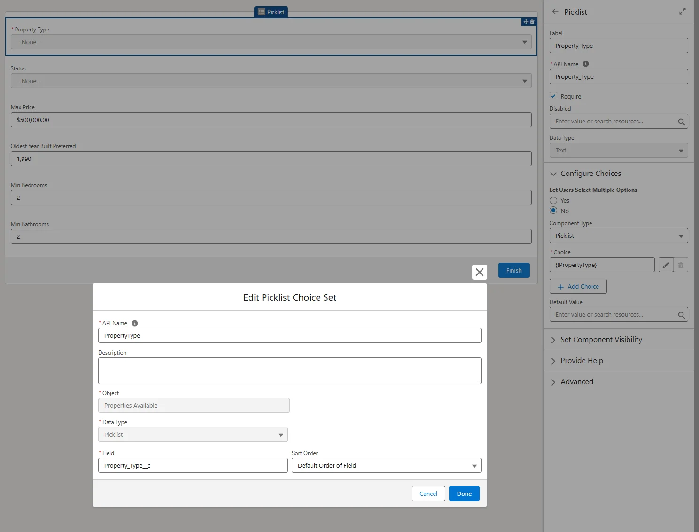Click the Min Bedrooms field
This screenshot has width=699, height=532.
point(271,198)
